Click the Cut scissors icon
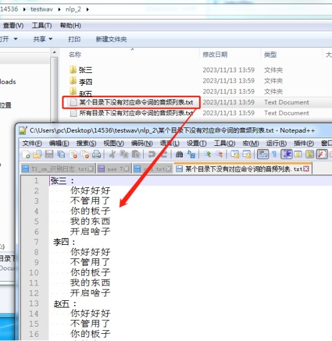332x341 pixels. tap(112, 154)
